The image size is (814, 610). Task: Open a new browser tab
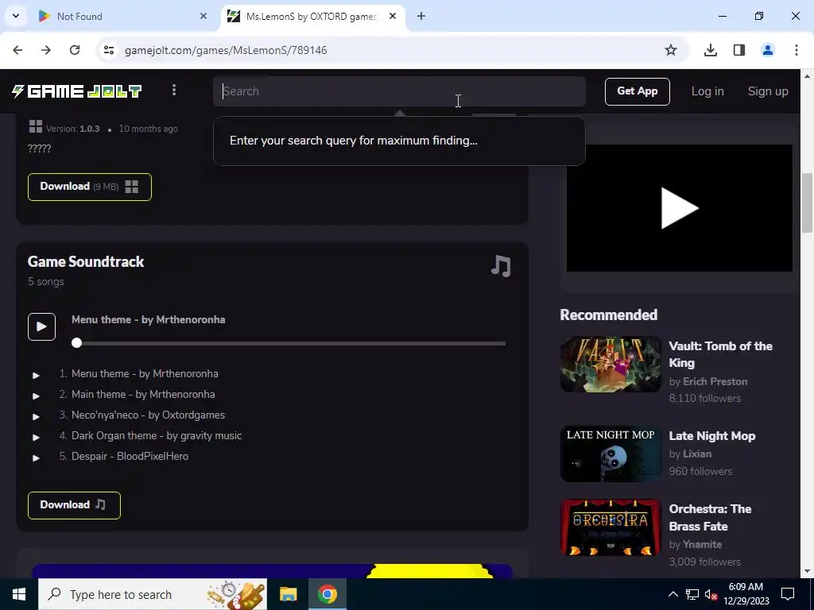(421, 16)
